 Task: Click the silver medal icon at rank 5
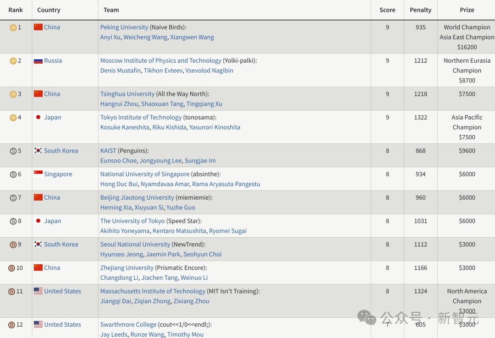coord(13,151)
